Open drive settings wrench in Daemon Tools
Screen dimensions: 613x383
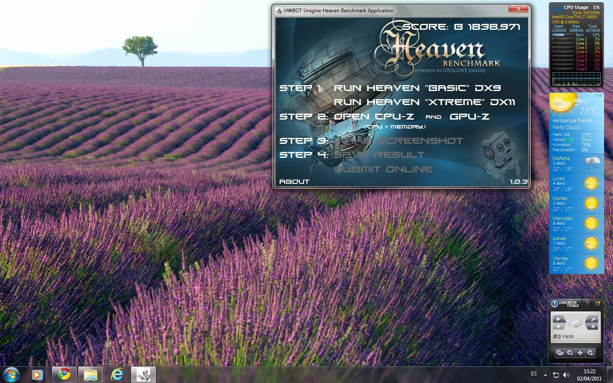(593, 319)
